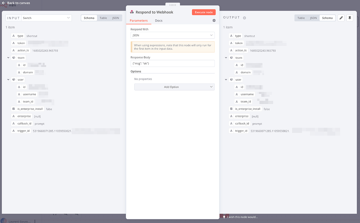360x223 pixels.
Task: Switch output view to Table tab
Action: (301, 18)
